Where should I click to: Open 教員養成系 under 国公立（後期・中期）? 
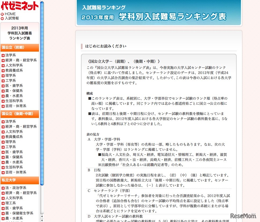pyautogui.click(x=14, y=137)
